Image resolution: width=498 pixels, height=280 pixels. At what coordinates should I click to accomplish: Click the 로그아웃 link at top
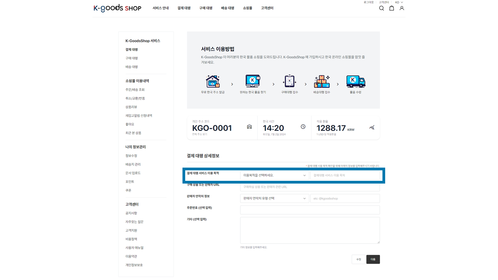pyautogui.click(x=368, y=2)
